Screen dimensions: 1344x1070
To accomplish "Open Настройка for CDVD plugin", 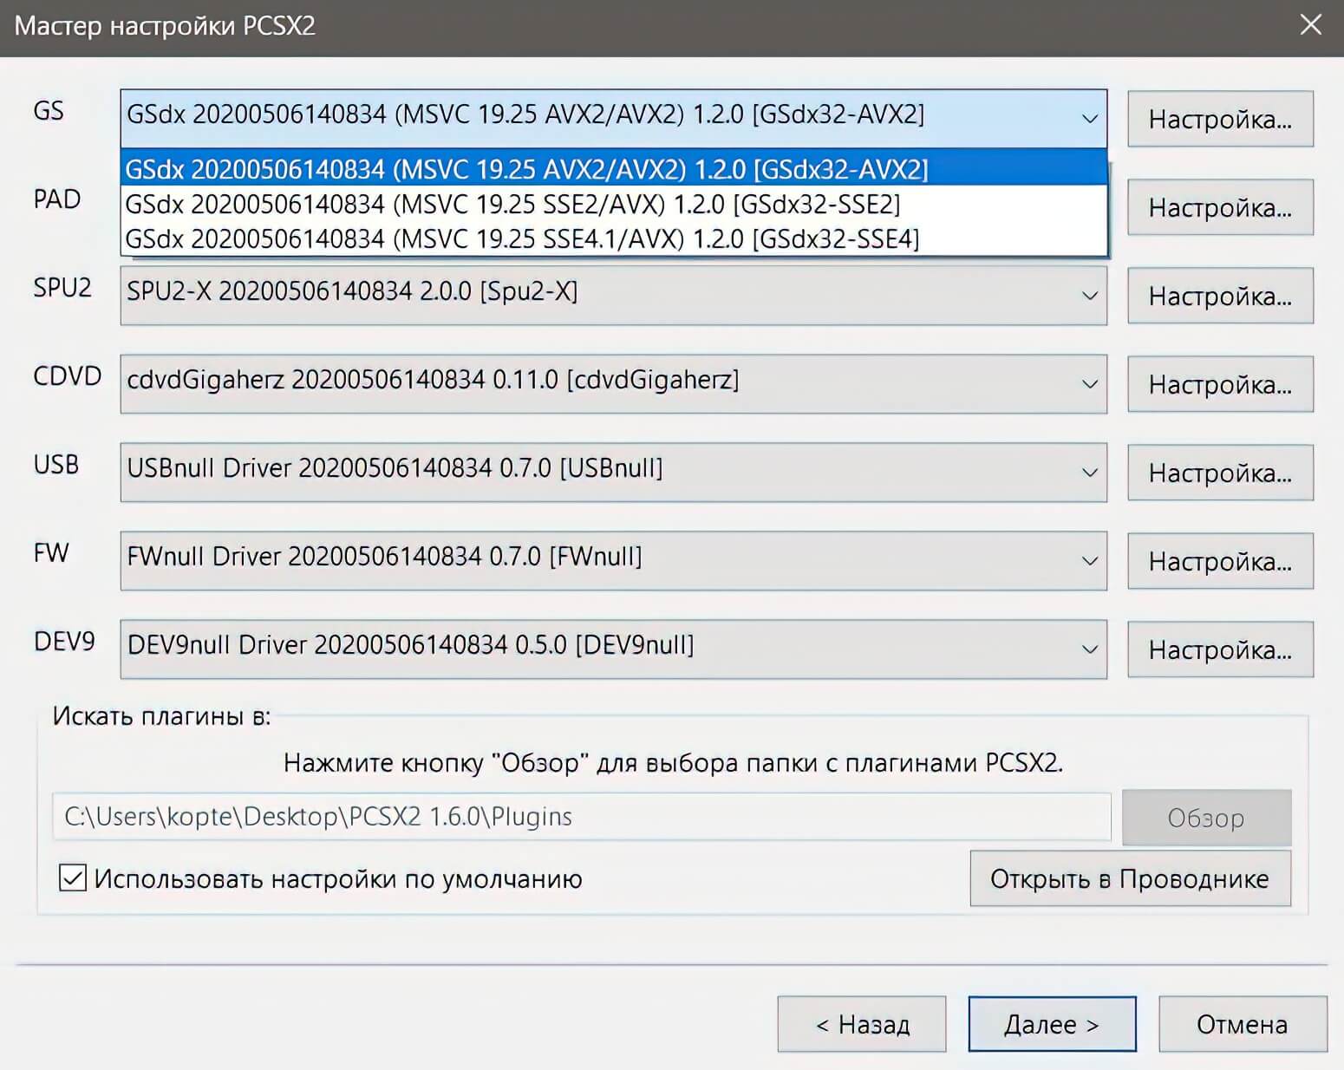I will (x=1220, y=384).
